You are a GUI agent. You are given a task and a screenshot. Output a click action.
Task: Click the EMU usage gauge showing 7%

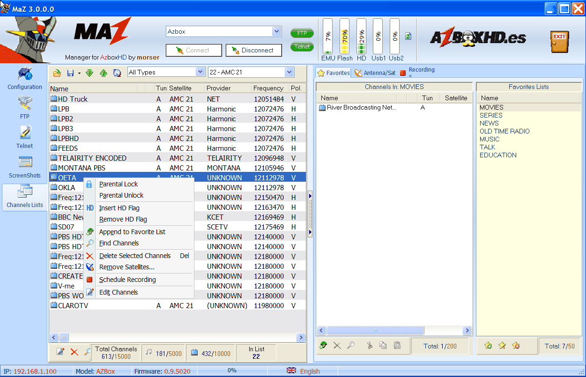[x=328, y=37]
